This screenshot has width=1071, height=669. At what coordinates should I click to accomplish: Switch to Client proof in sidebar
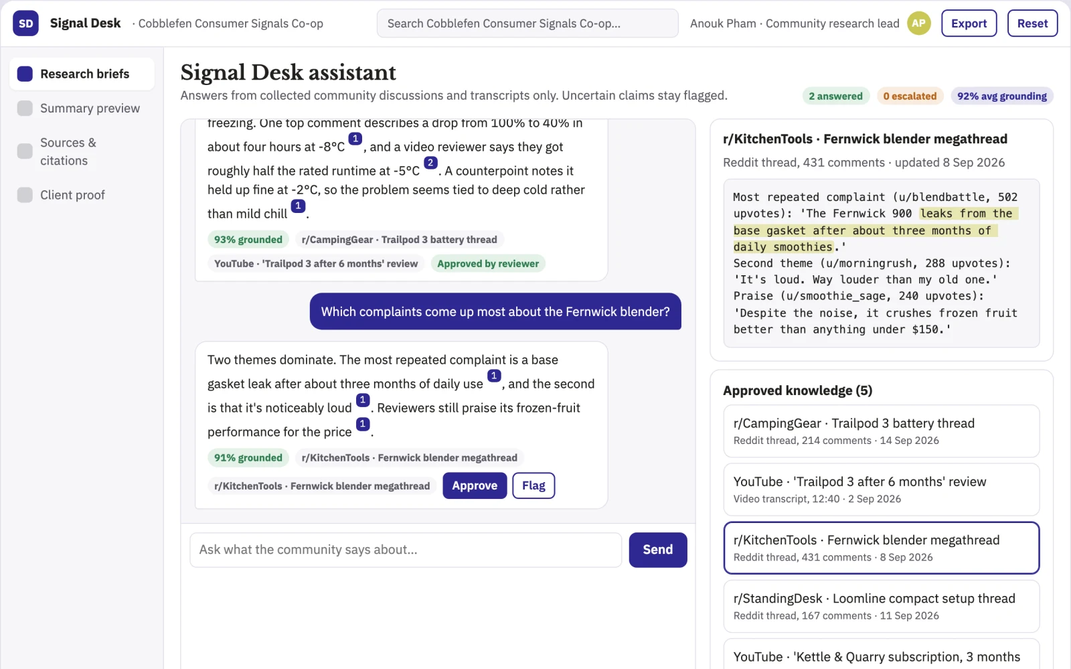(x=82, y=195)
